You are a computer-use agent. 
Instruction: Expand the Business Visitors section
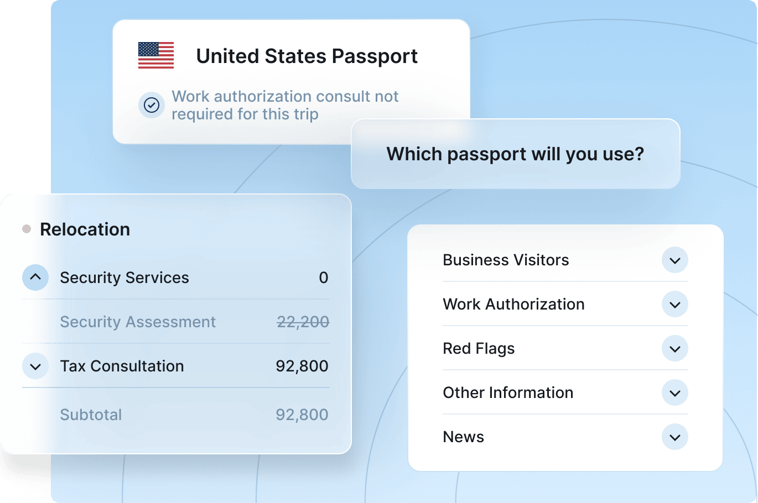(x=675, y=260)
